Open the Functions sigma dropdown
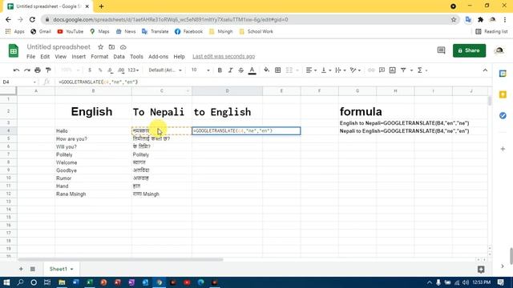Image resolution: width=513 pixels, height=288 pixels. click(x=422, y=70)
